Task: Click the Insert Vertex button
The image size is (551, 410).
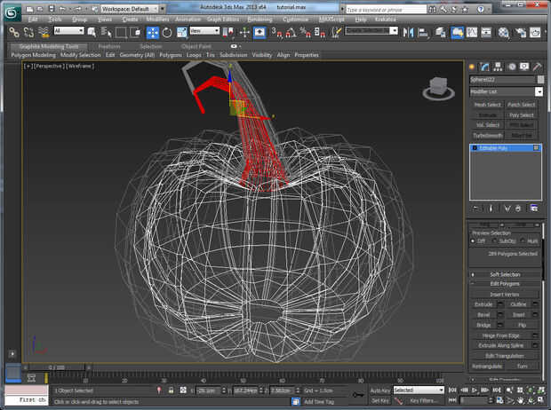Action: tap(505, 294)
